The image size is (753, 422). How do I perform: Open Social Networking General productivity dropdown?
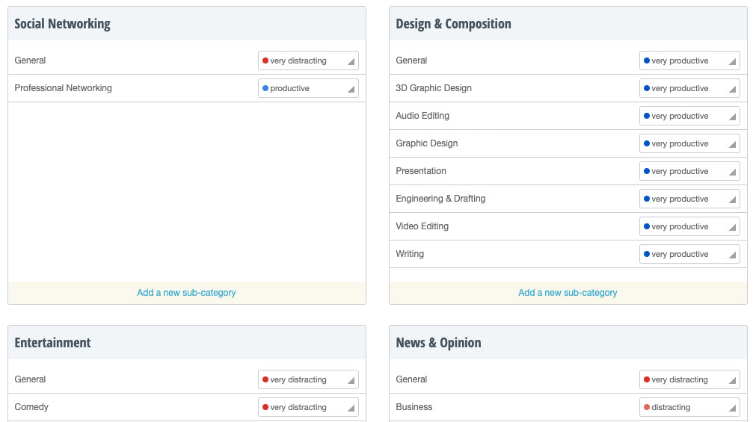(x=308, y=60)
